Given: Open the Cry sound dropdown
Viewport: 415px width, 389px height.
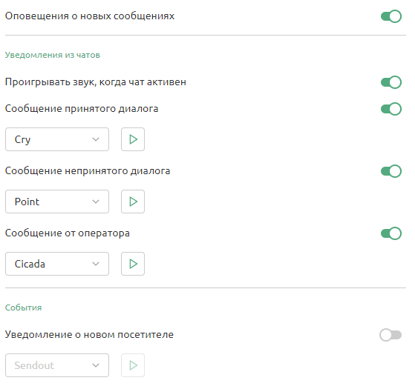Looking at the screenshot, I should coord(57,139).
